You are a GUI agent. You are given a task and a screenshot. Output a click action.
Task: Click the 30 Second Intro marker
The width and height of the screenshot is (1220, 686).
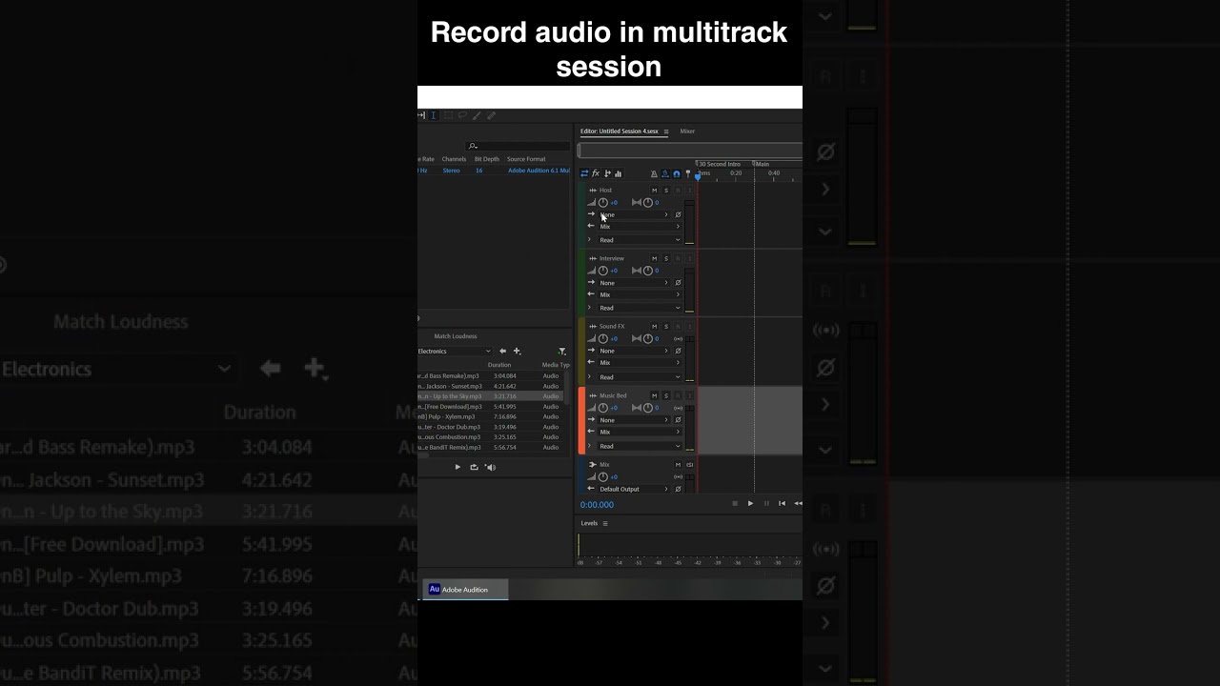[719, 164]
